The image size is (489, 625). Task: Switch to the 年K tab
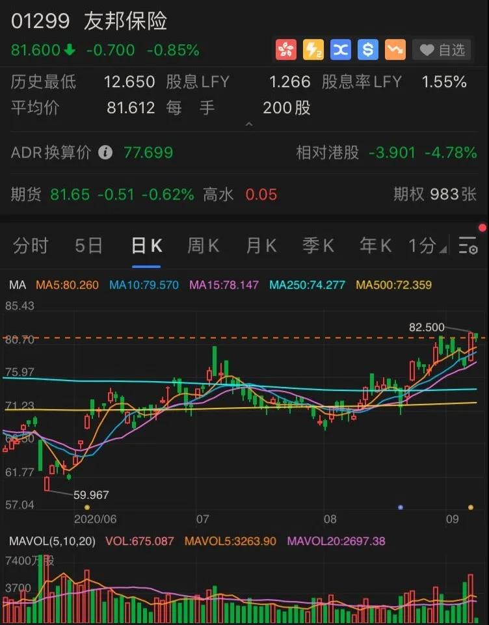(x=375, y=246)
